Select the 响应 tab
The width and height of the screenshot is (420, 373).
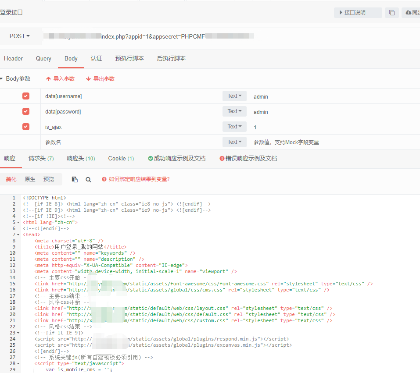tap(10, 159)
